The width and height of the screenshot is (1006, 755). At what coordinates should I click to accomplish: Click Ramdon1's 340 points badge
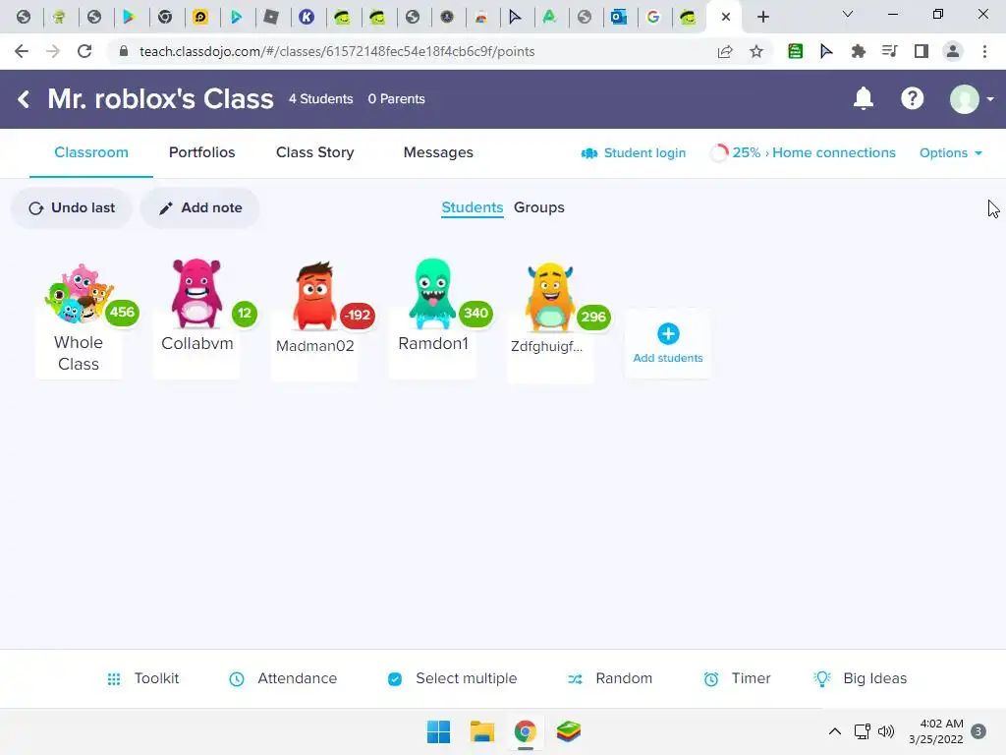[x=475, y=314]
